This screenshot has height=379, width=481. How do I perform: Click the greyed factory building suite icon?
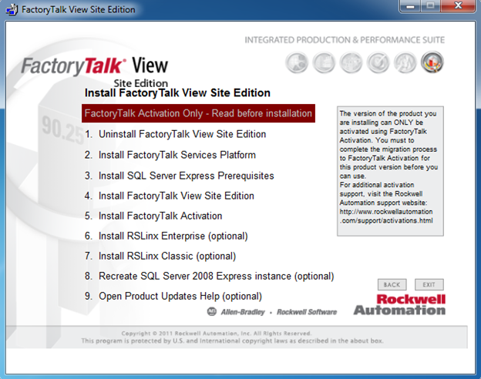pyautogui.click(x=324, y=63)
